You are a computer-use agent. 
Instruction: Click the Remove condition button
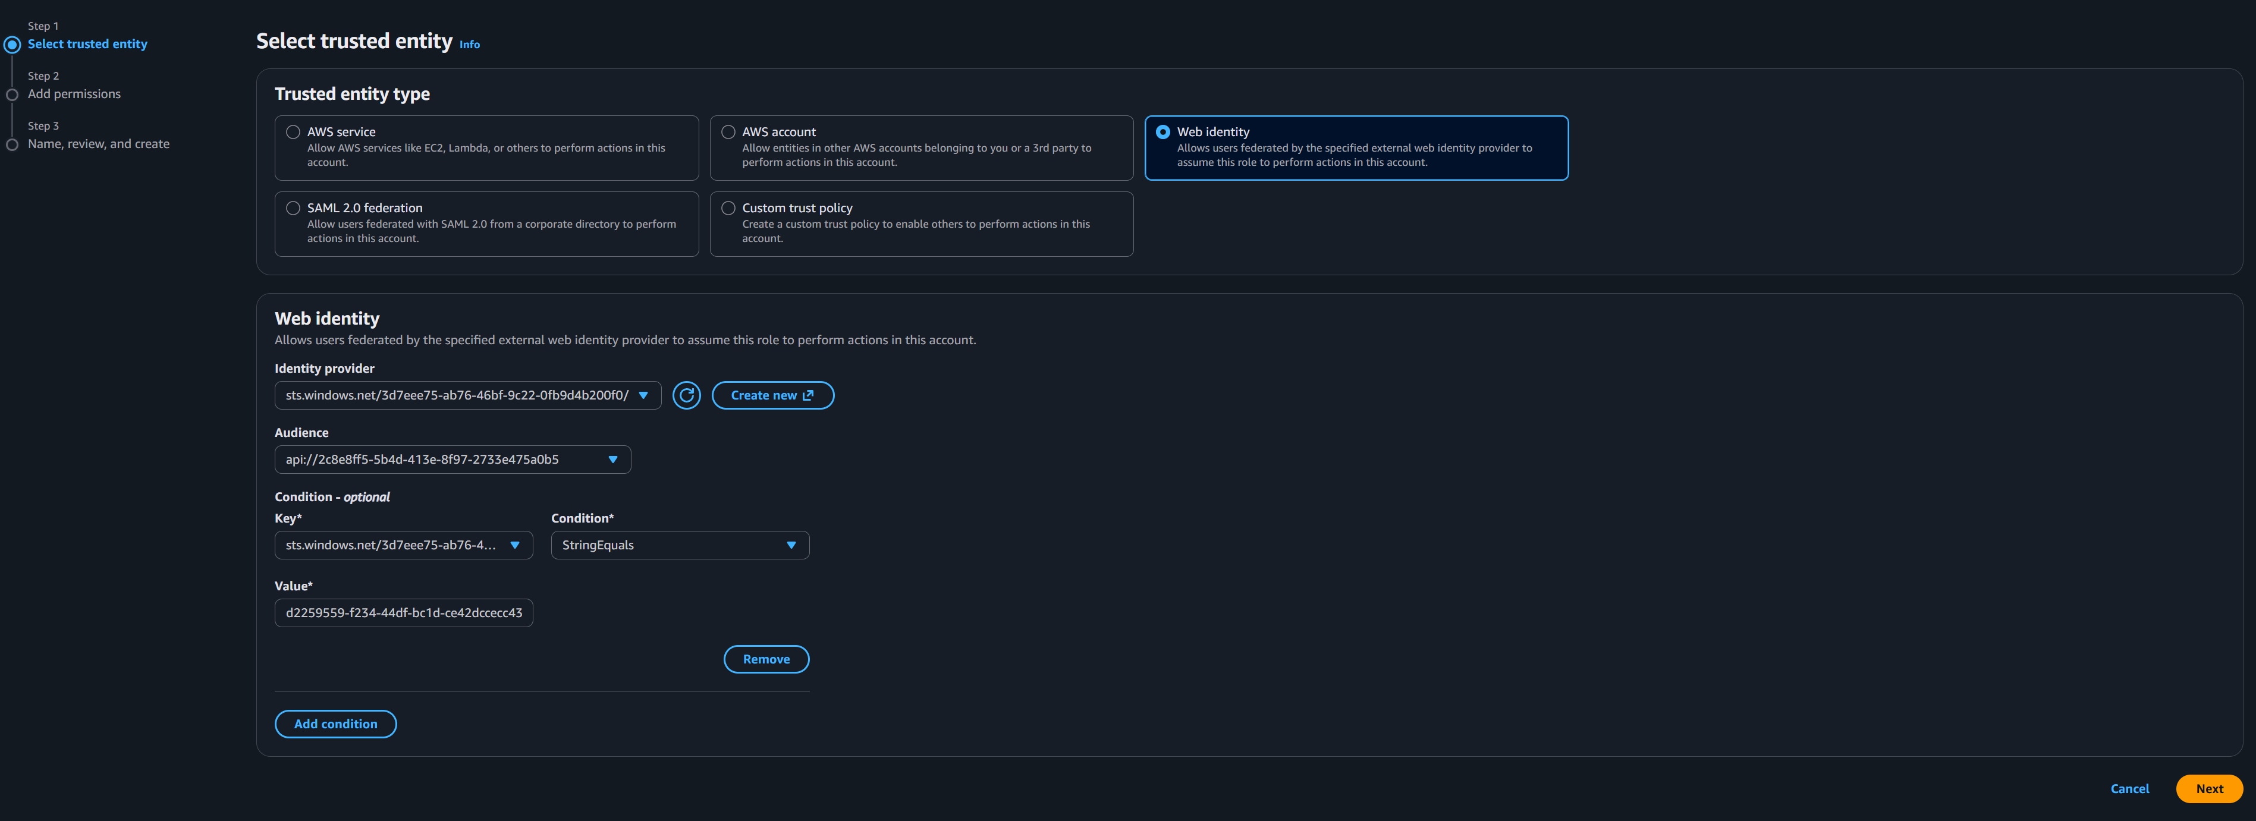coord(766,659)
